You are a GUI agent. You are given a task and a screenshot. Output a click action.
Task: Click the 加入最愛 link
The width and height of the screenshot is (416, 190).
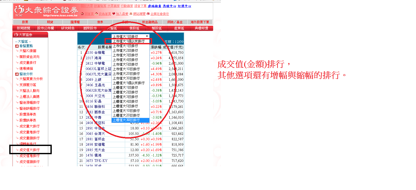122,14
